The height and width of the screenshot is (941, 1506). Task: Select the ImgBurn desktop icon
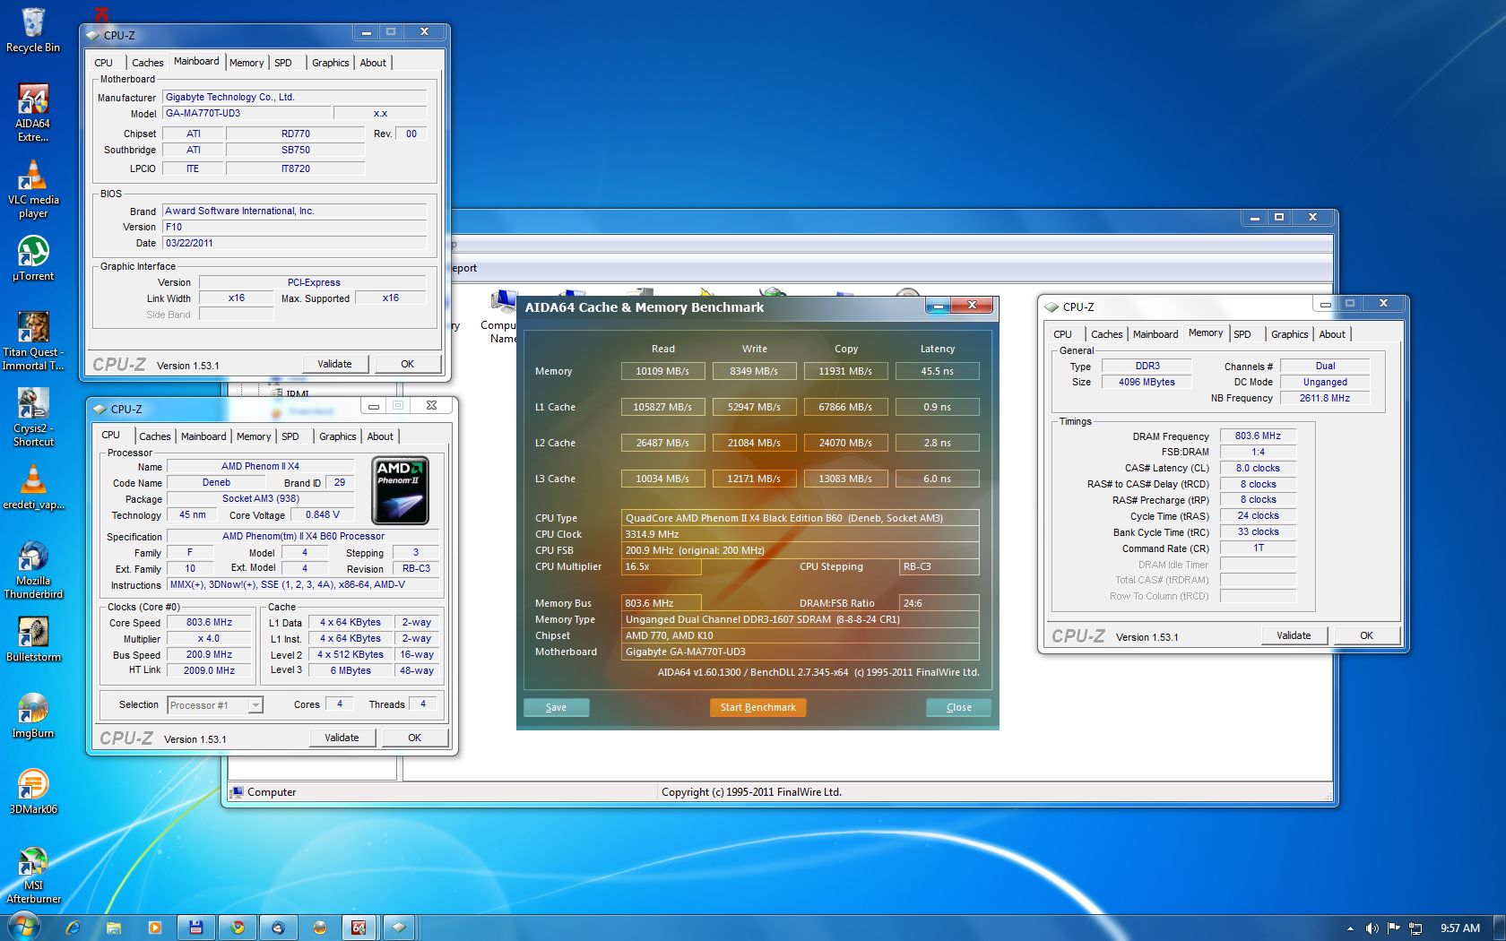(33, 715)
